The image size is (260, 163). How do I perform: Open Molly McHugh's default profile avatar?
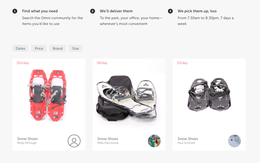[x=74, y=141]
